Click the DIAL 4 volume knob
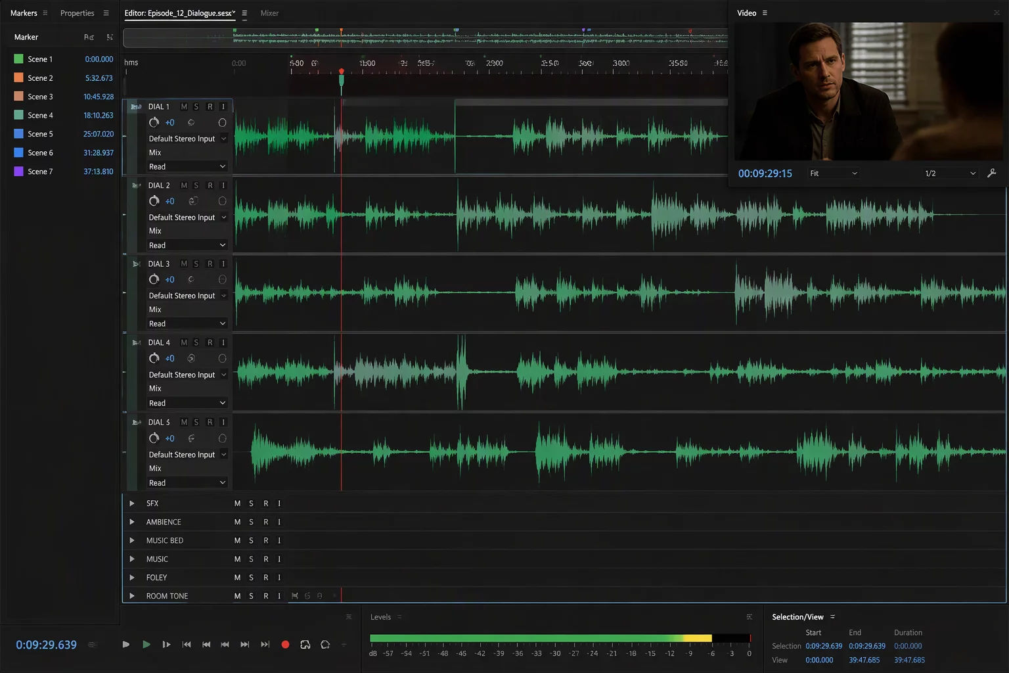 pos(154,358)
